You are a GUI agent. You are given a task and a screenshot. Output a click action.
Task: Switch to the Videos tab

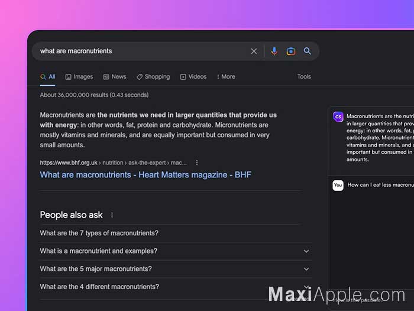193,77
